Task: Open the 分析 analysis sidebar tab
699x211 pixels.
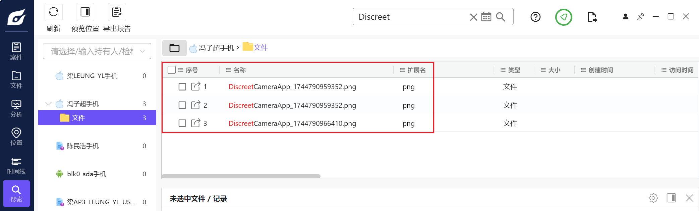Action: 16,109
